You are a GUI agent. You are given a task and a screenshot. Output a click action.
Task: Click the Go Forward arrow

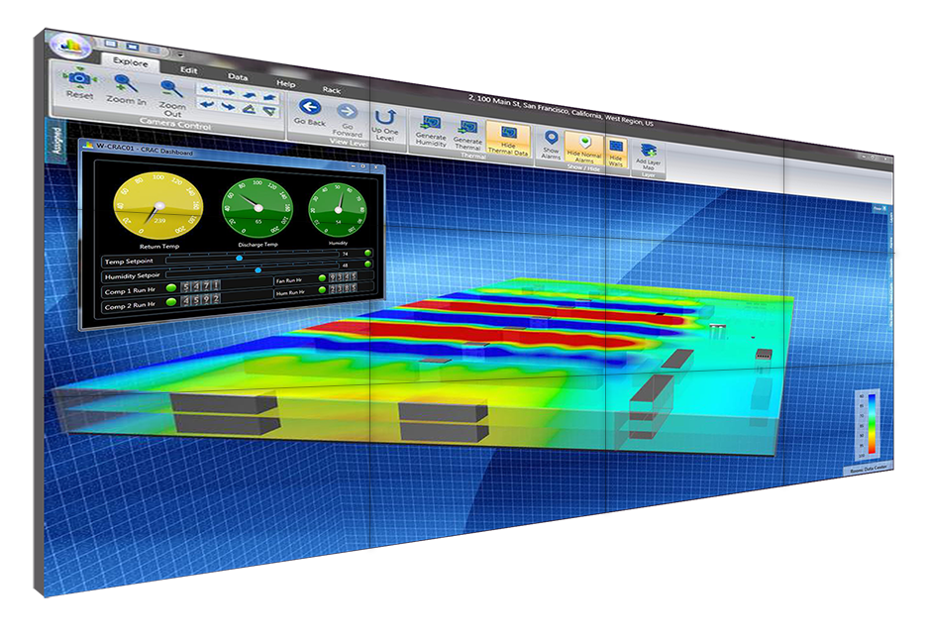click(347, 111)
